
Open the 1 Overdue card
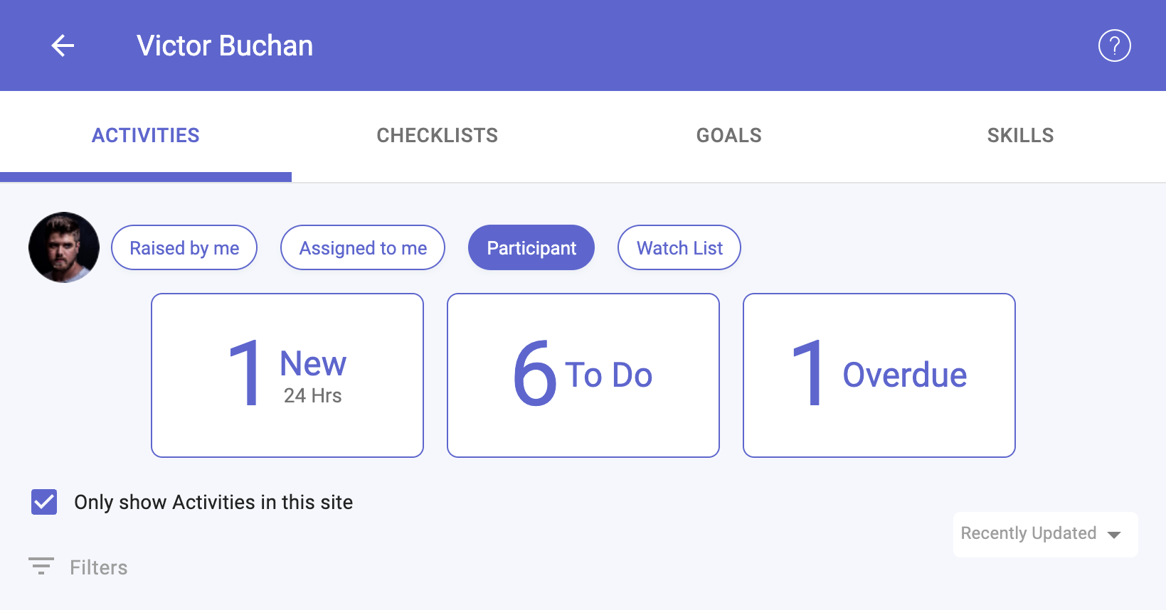tap(879, 375)
